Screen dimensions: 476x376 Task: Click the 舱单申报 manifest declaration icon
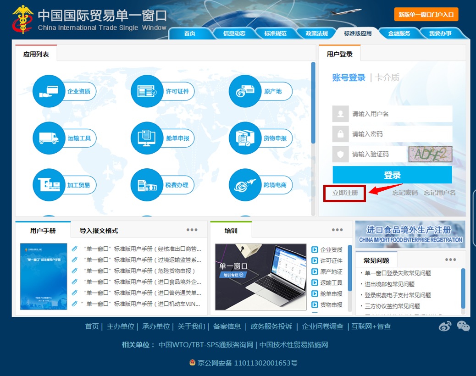pos(147,138)
